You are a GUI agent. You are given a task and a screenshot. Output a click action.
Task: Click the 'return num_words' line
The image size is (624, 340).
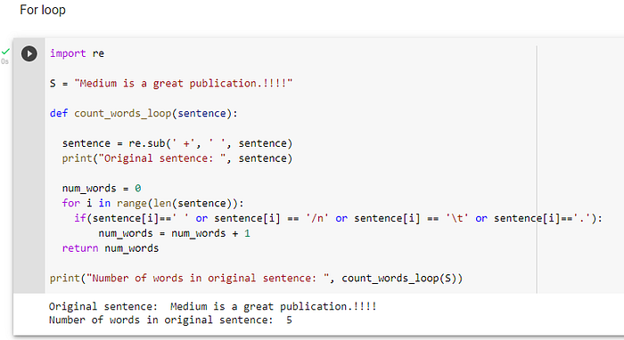click(x=111, y=248)
